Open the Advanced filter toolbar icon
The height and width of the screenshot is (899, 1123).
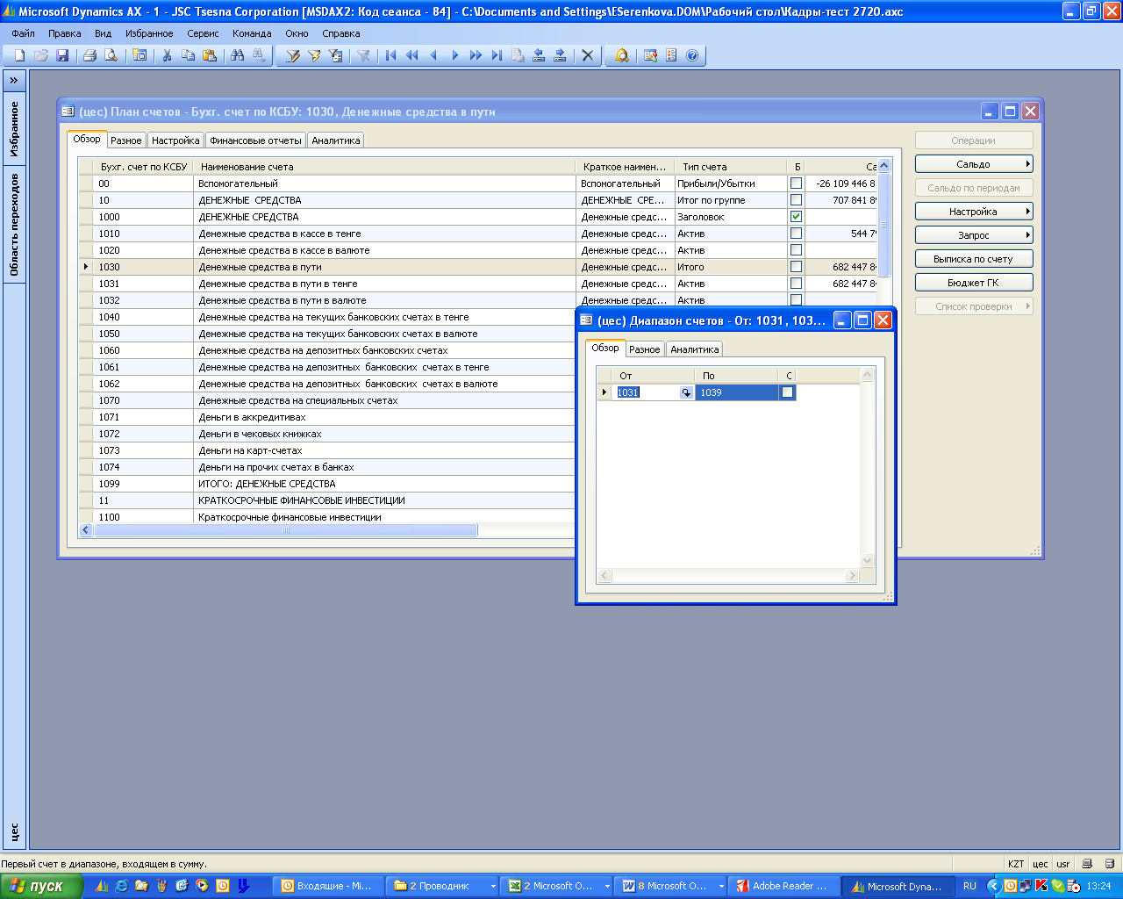[x=335, y=55]
